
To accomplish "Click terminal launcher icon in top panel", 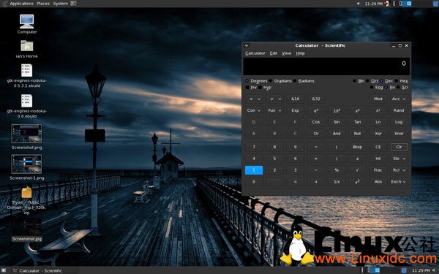I will (73, 4).
